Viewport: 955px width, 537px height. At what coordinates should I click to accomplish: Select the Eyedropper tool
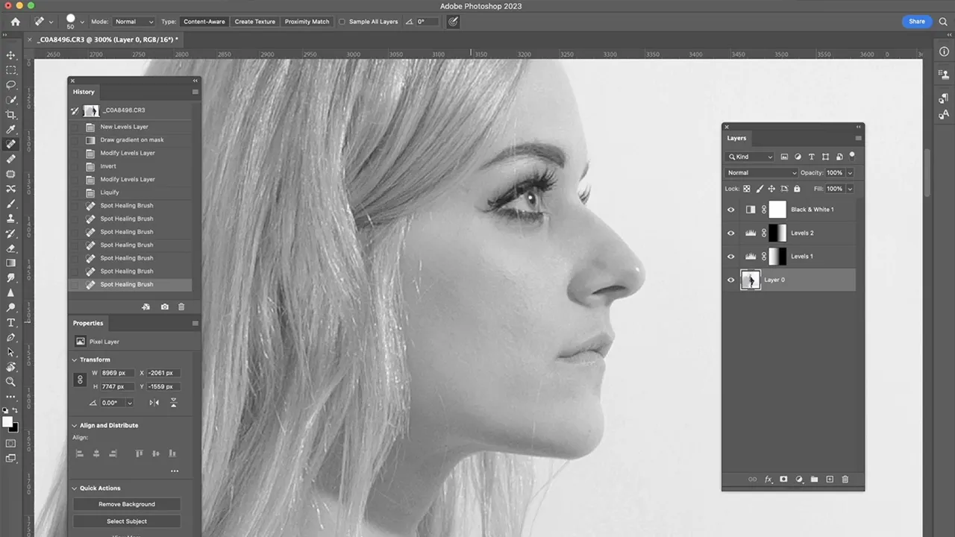coord(10,130)
